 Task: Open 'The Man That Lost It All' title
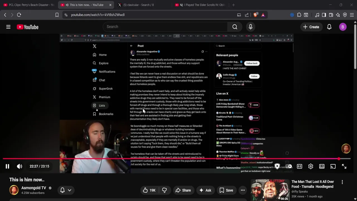313,184
